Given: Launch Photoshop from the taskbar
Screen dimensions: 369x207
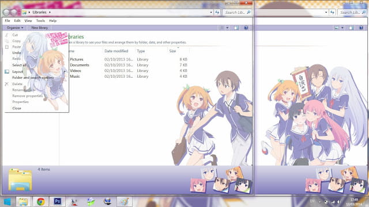Looking at the screenshot, I should coord(57,201).
